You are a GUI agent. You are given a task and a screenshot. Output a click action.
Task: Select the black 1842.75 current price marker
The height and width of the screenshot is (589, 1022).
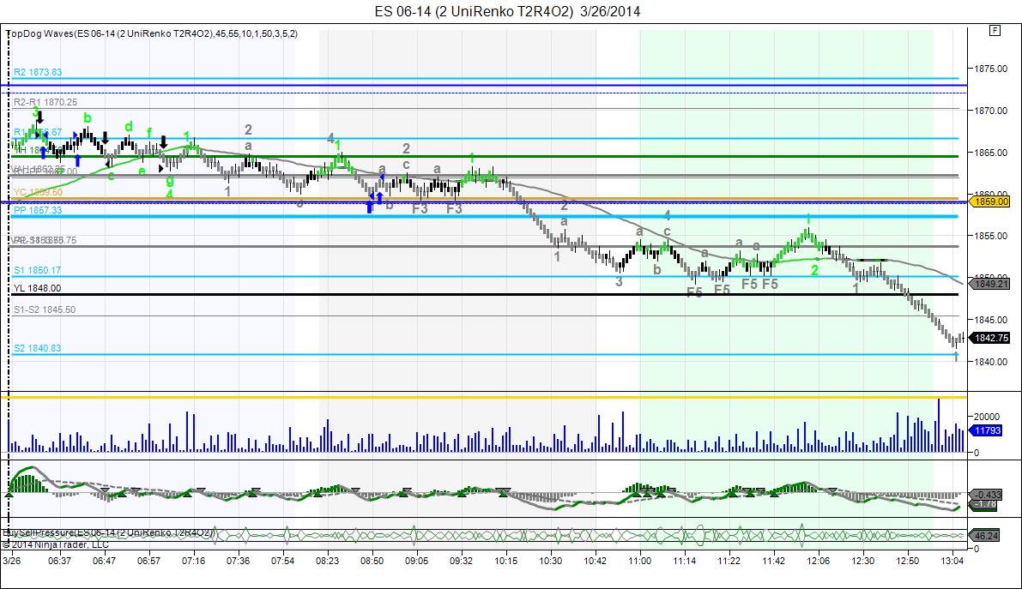[991, 338]
